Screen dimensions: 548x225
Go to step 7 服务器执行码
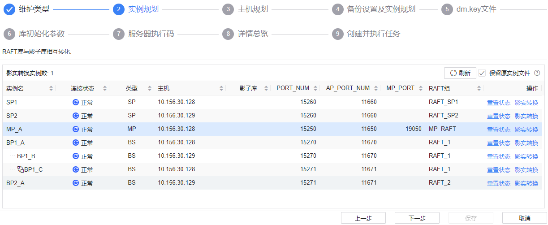(x=143, y=34)
